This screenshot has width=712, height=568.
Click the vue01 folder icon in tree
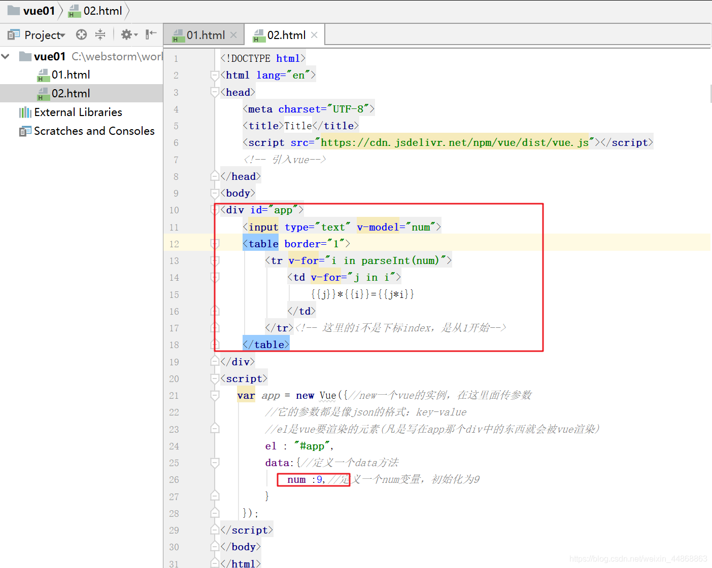25,56
